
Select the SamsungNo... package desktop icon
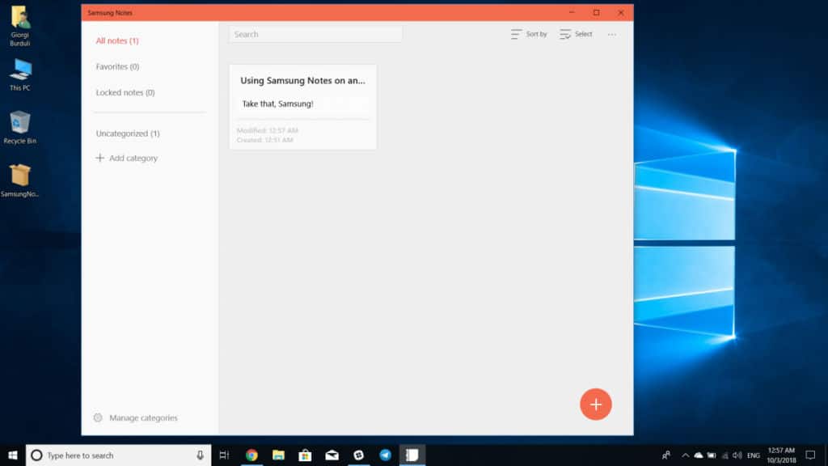pos(20,180)
